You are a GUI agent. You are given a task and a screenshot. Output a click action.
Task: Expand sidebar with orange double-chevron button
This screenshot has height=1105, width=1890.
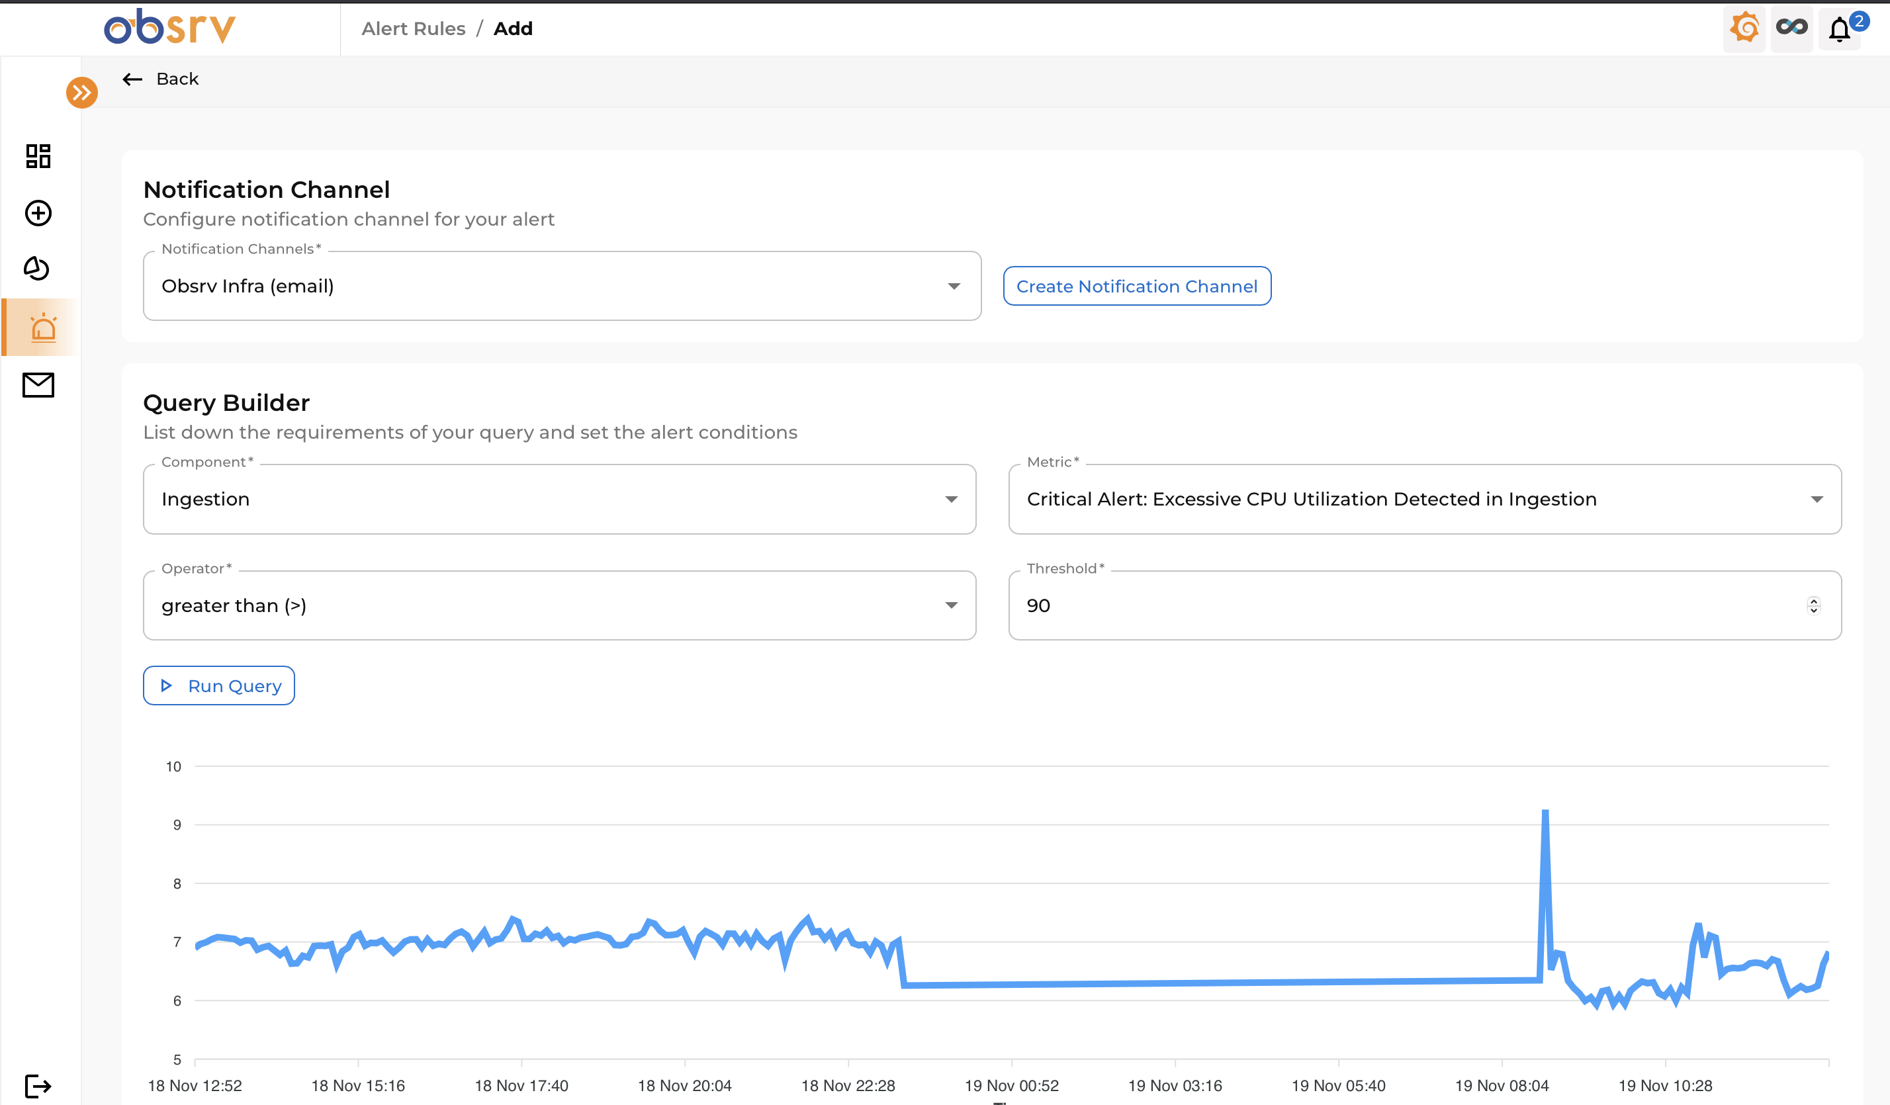(82, 92)
